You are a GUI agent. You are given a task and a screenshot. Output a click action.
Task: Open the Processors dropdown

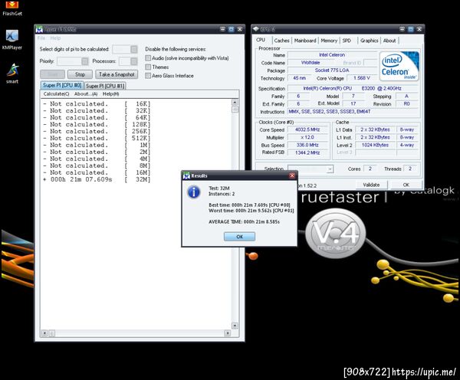133,61
